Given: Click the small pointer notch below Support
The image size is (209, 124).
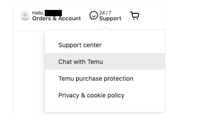Looking at the screenshot, I should (105, 28).
